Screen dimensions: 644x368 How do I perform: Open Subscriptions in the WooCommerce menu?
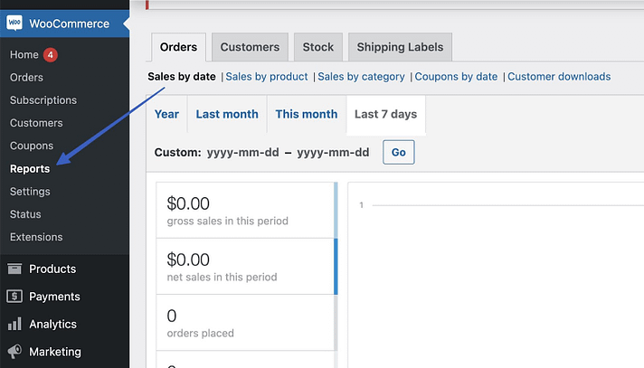point(43,100)
